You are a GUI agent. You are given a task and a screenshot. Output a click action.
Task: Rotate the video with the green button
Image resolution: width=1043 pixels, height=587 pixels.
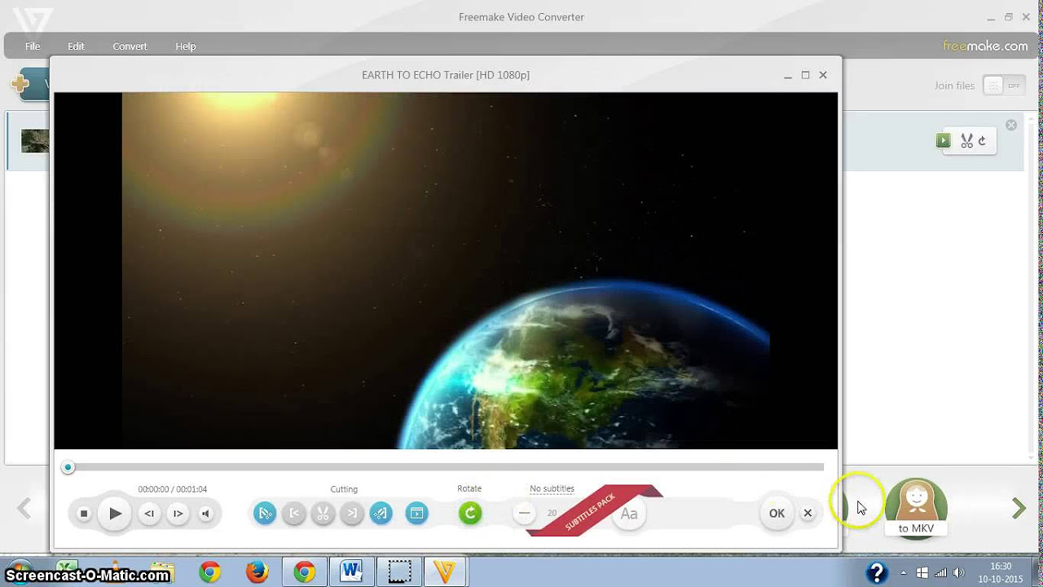point(470,513)
